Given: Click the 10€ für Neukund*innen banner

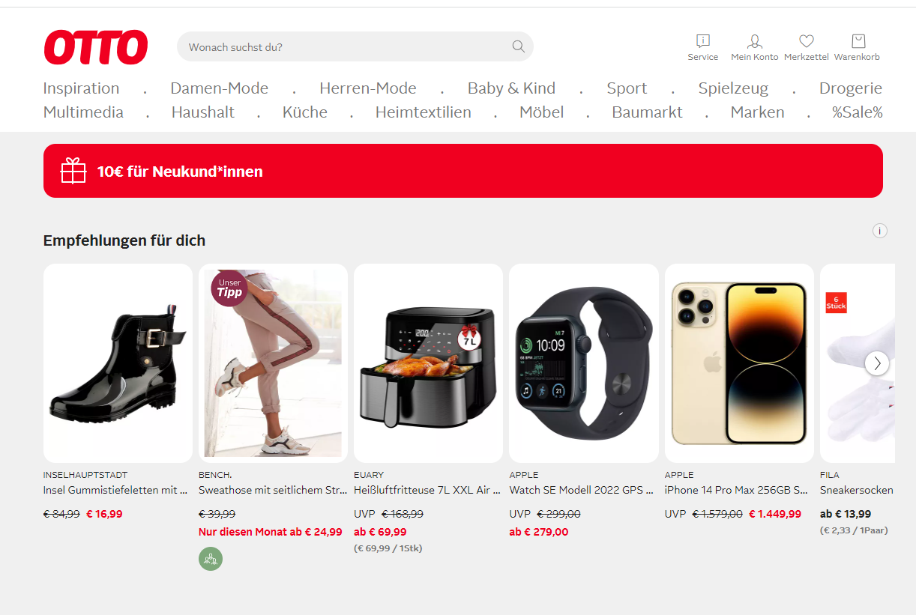Looking at the screenshot, I should point(463,171).
